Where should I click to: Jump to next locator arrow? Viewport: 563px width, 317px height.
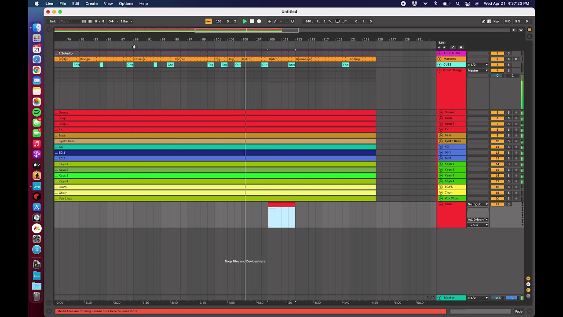coord(444,47)
